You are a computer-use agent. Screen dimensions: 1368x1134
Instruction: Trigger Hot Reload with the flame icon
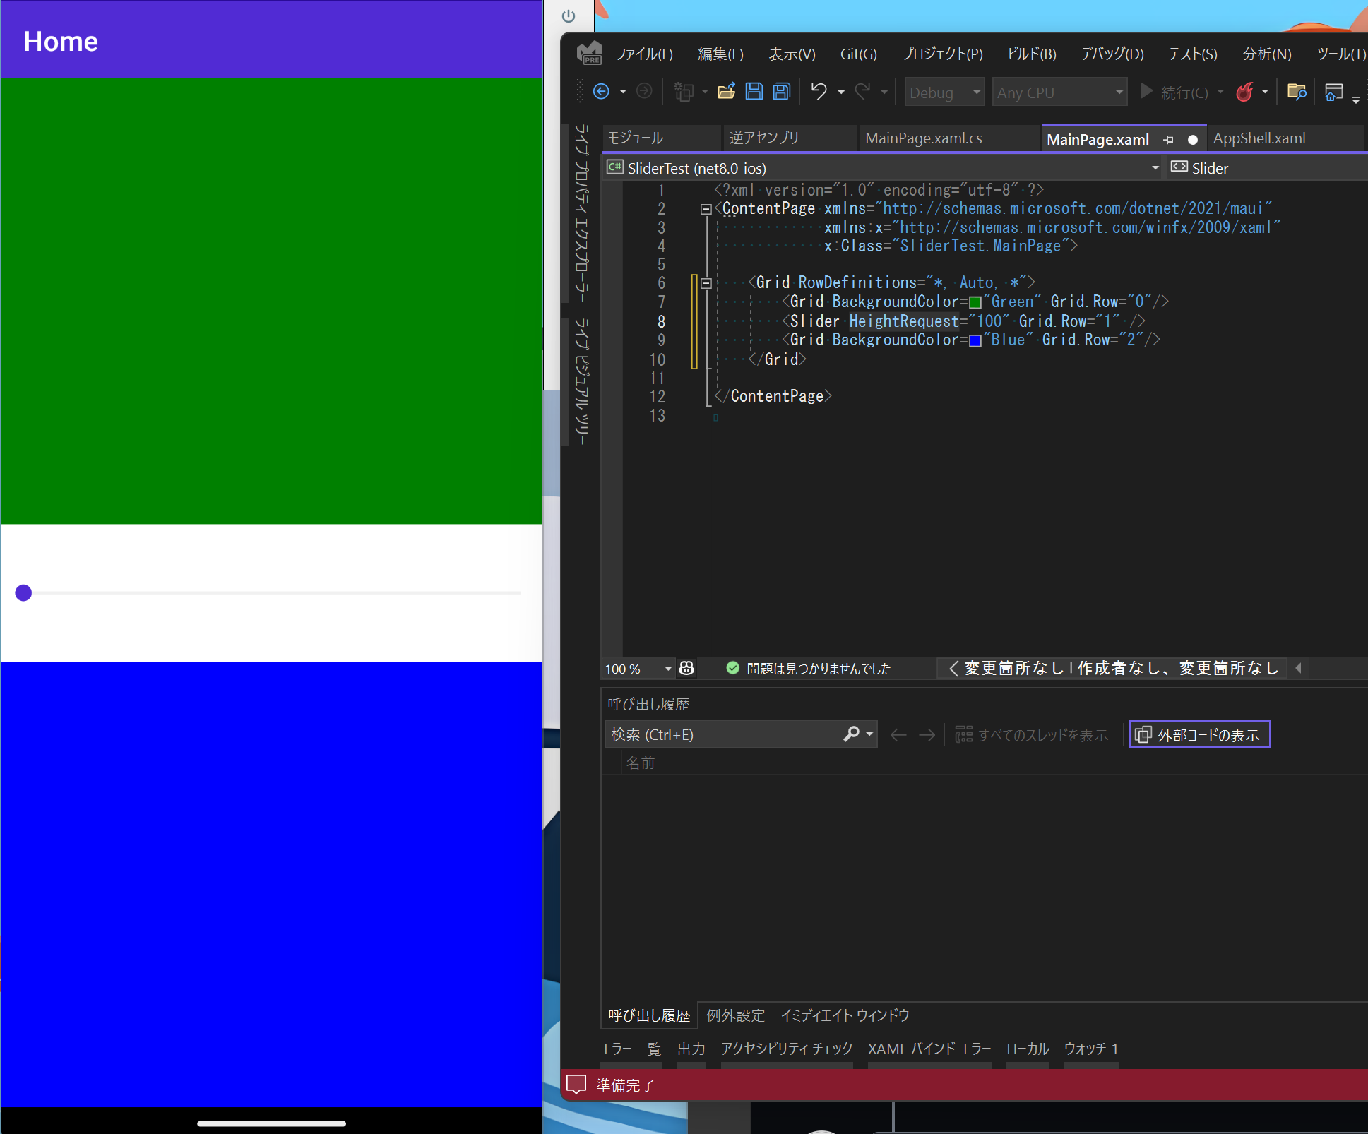click(1246, 92)
